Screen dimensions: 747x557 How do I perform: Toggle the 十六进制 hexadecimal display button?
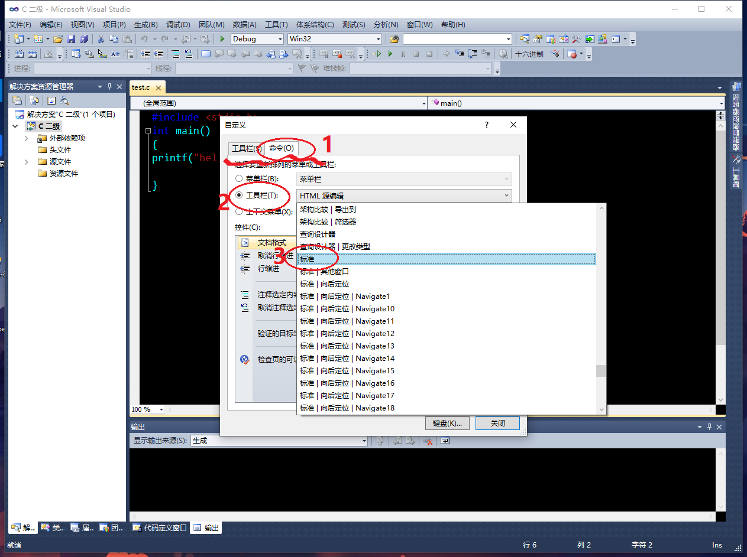point(529,54)
